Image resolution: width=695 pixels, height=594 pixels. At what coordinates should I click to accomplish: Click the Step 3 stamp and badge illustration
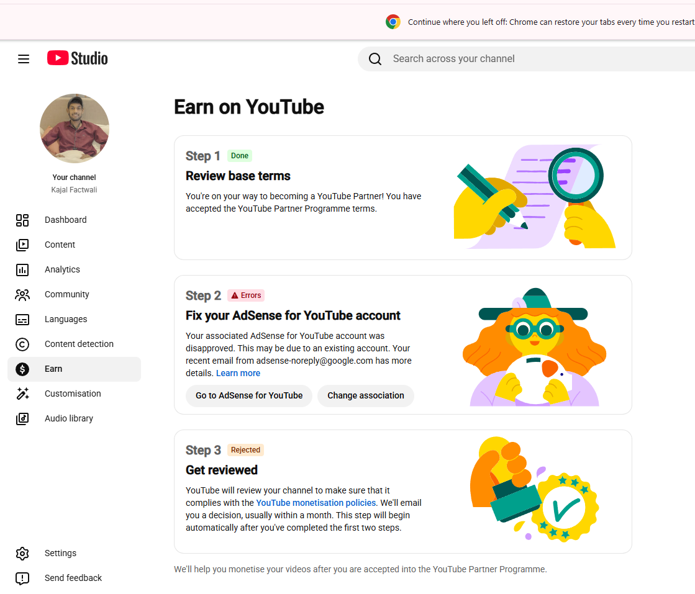coord(535,489)
